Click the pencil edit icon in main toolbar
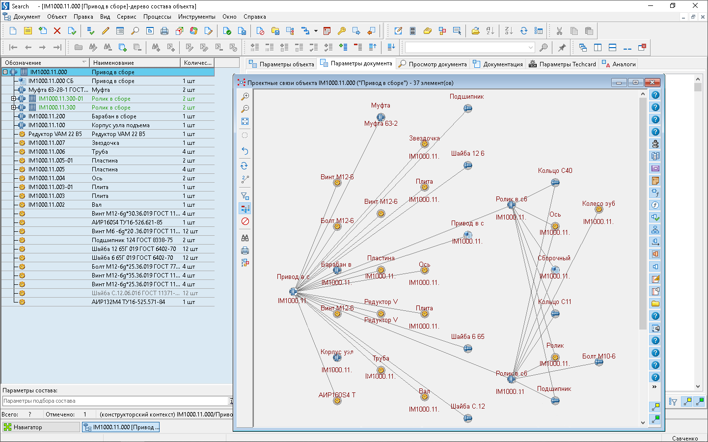The image size is (708, 442). [106, 31]
